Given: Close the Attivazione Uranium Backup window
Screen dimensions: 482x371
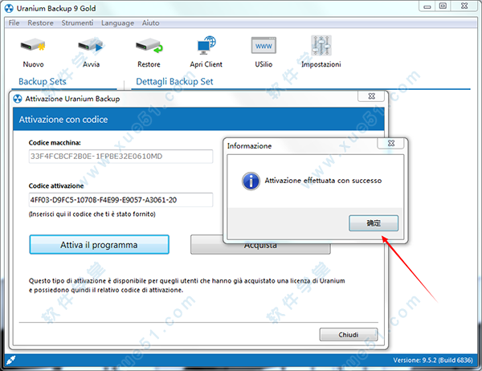Looking at the screenshot, I should click(x=371, y=96).
